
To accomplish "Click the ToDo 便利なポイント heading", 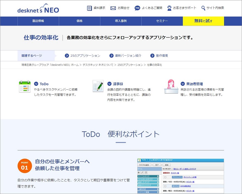I will [x=121, y=134].
